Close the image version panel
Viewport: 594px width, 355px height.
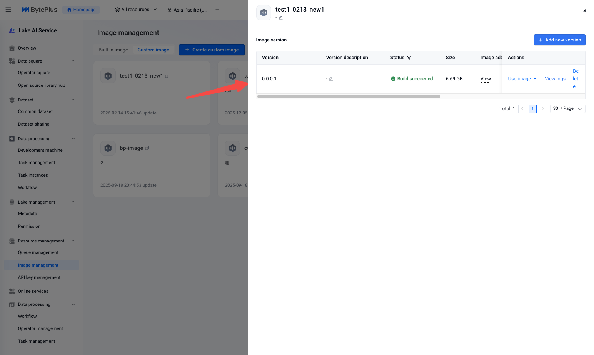(584, 10)
